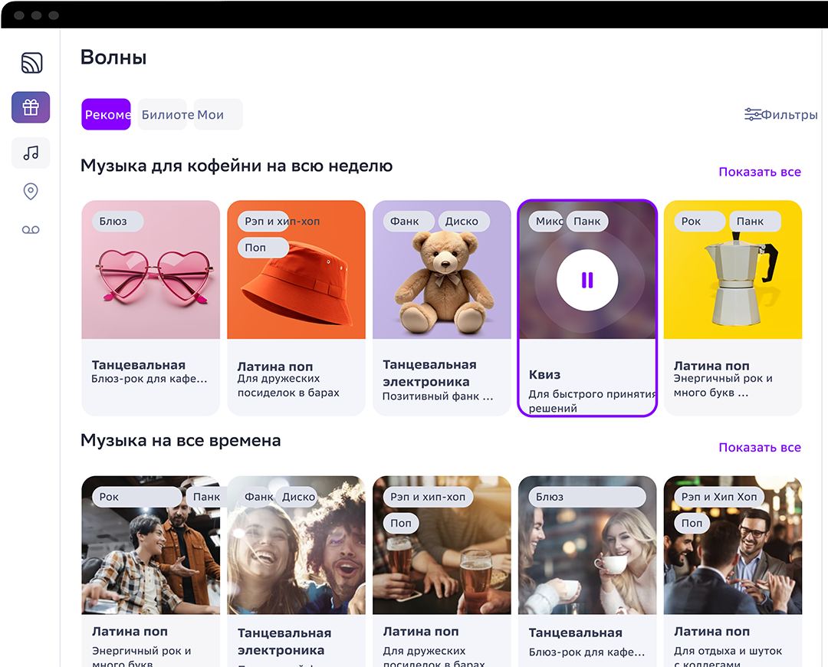Open the beer glasses Латина поп card
The image size is (828, 667).
click(x=442, y=571)
